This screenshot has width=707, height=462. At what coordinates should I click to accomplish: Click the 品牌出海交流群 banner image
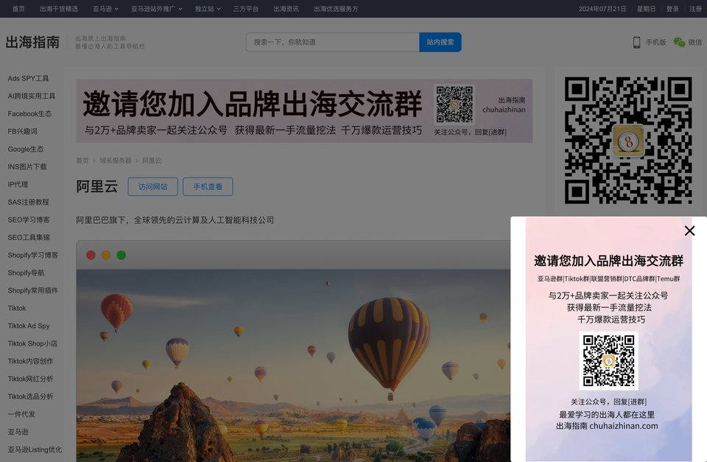pos(304,111)
